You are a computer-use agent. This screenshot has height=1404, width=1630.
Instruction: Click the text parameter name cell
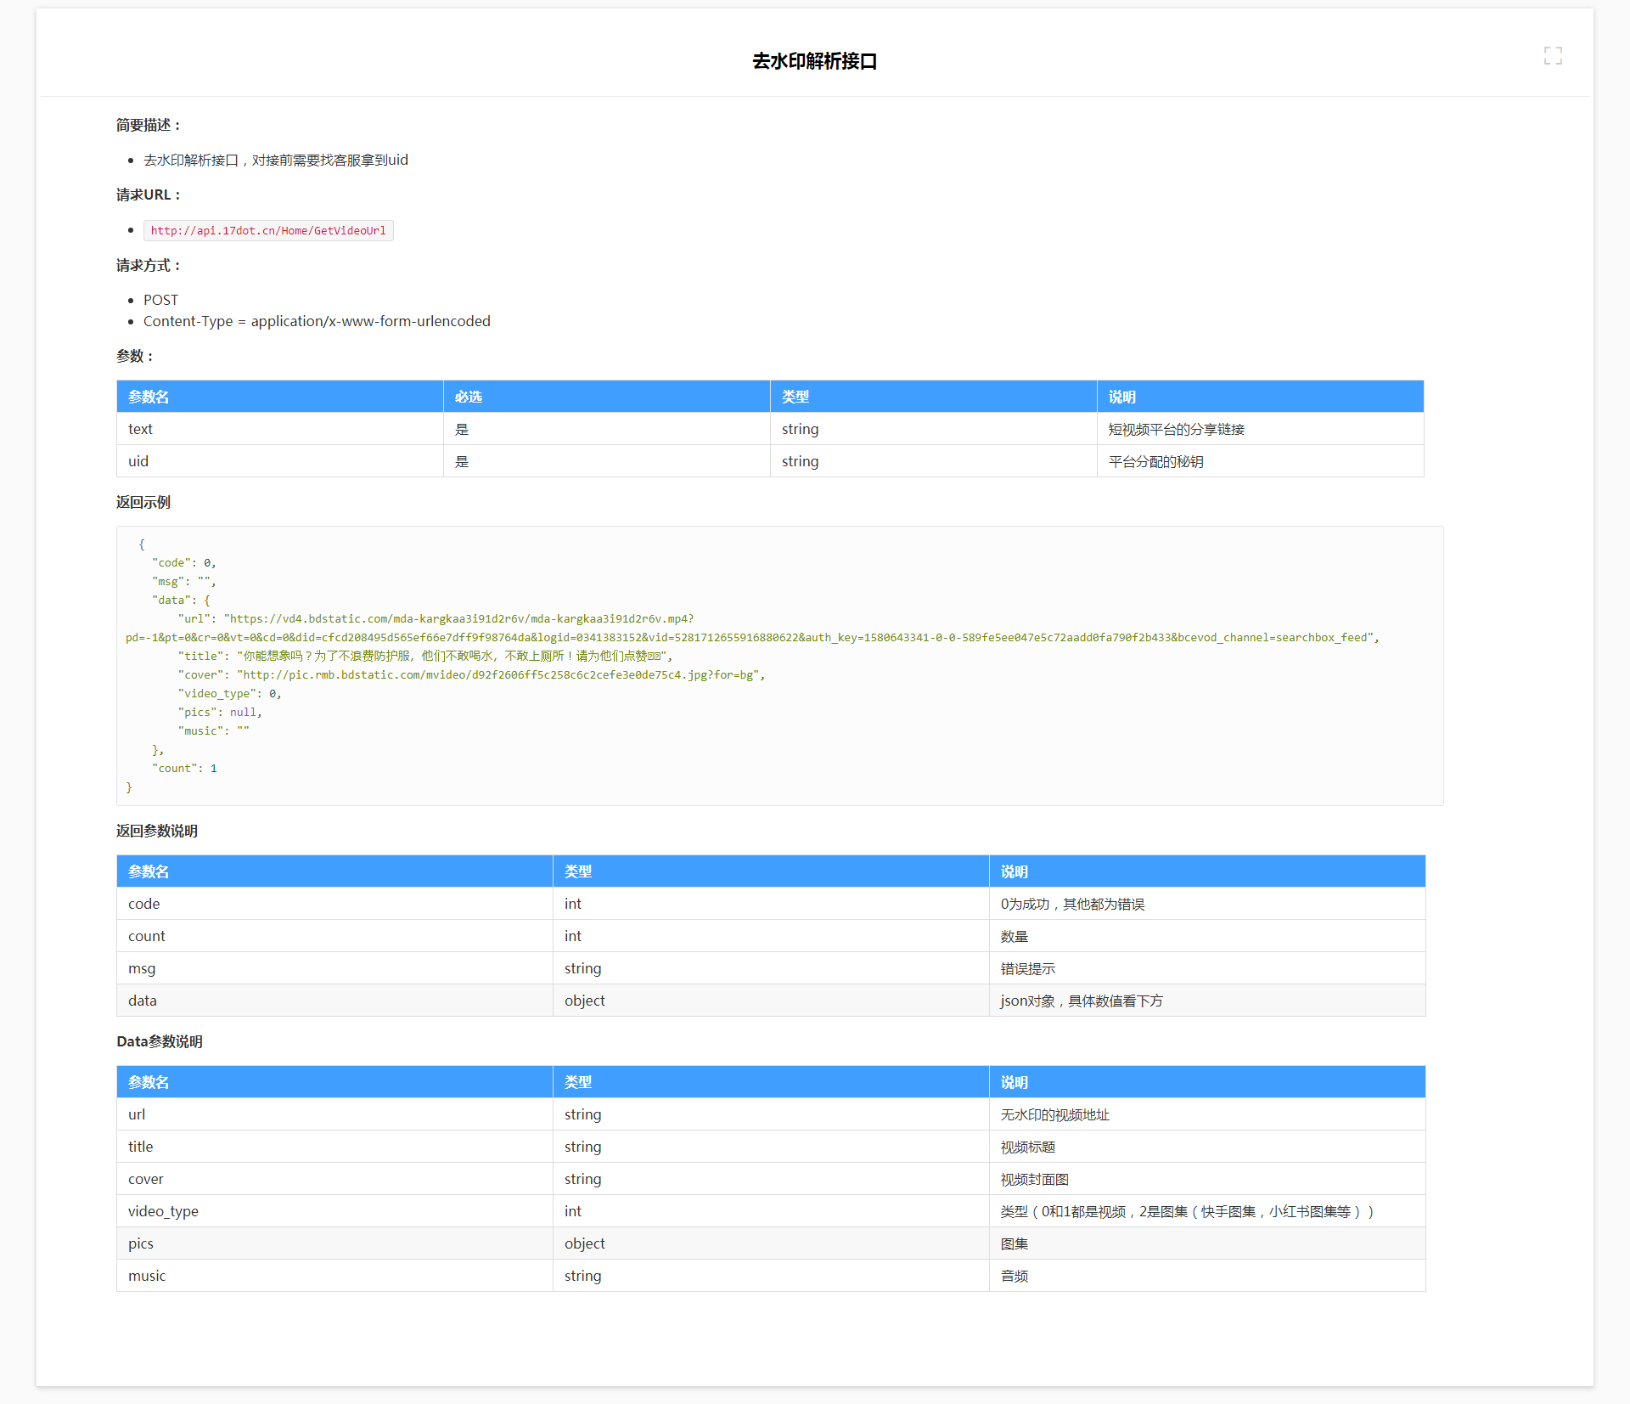pyautogui.click(x=280, y=429)
